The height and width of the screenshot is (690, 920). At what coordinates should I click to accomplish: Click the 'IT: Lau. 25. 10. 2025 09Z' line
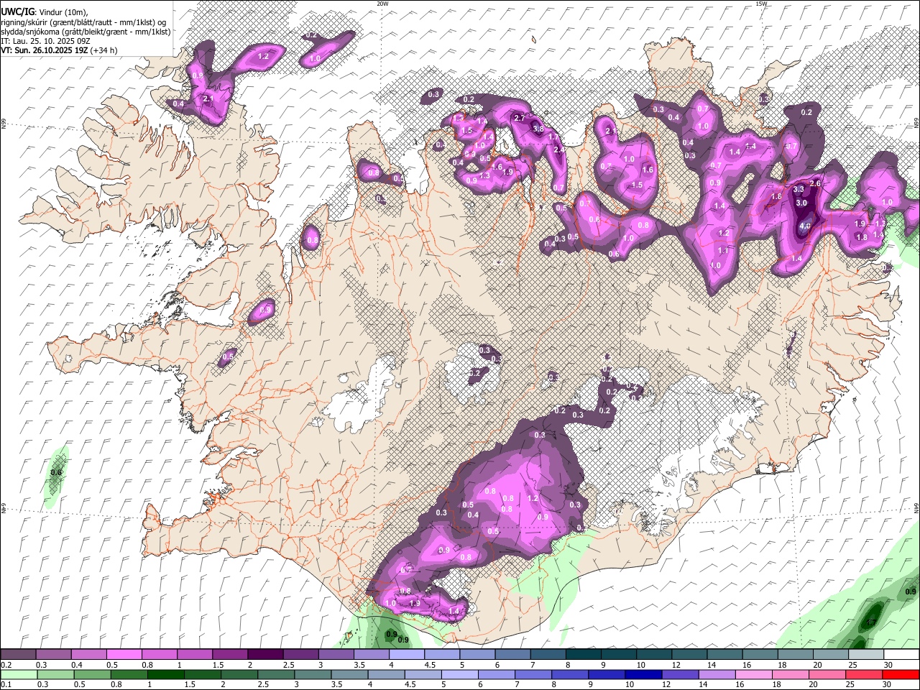click(45, 41)
